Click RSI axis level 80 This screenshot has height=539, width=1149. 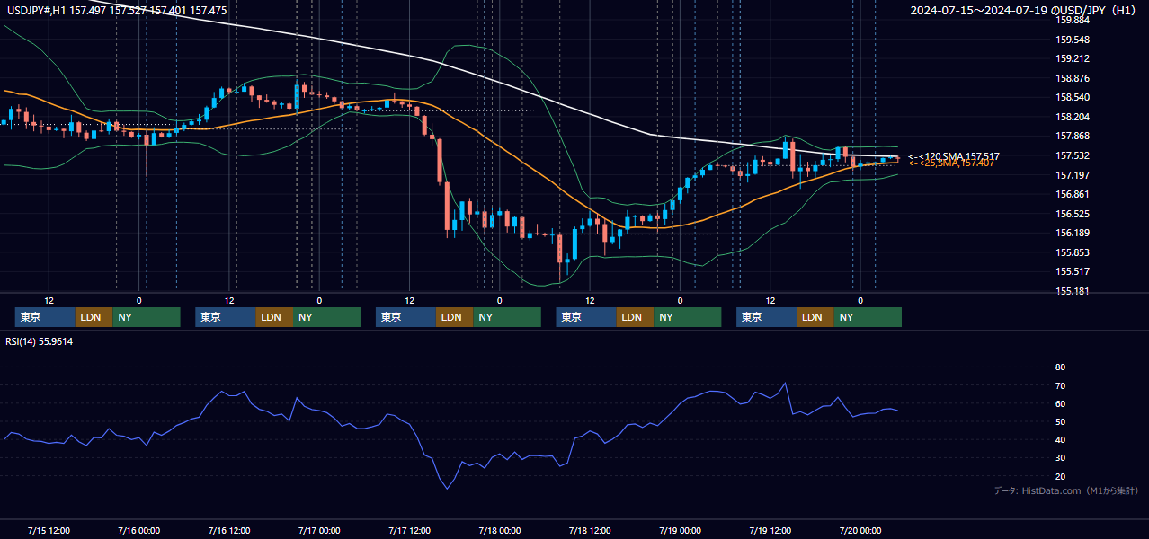click(x=1060, y=367)
